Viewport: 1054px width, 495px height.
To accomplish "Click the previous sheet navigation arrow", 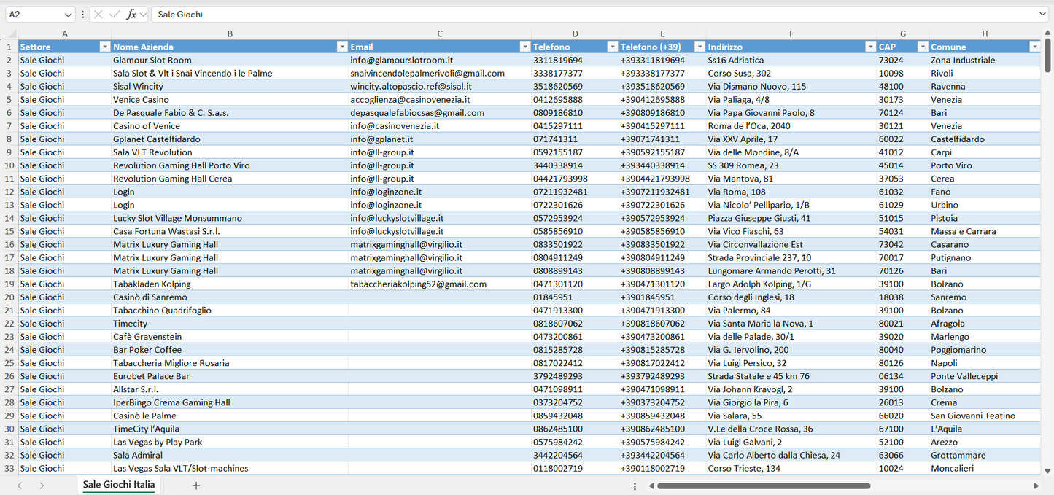I will [x=20, y=486].
